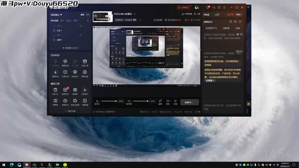Open the 正版音乐 licensed music tool
Viewport: 299px width, 168px height.
click(85, 91)
